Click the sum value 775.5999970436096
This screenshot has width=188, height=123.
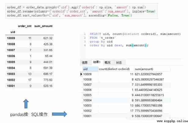(x=149, y=111)
